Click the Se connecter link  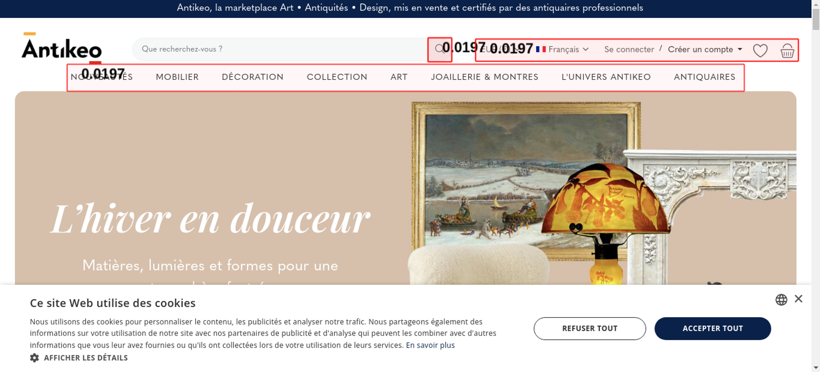pyautogui.click(x=629, y=49)
